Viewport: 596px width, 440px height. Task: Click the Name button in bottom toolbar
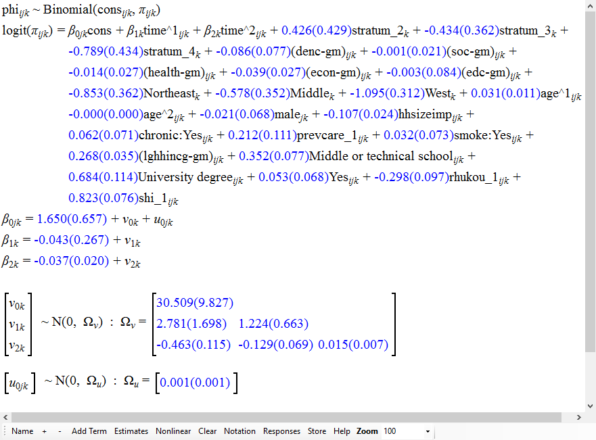point(22,431)
